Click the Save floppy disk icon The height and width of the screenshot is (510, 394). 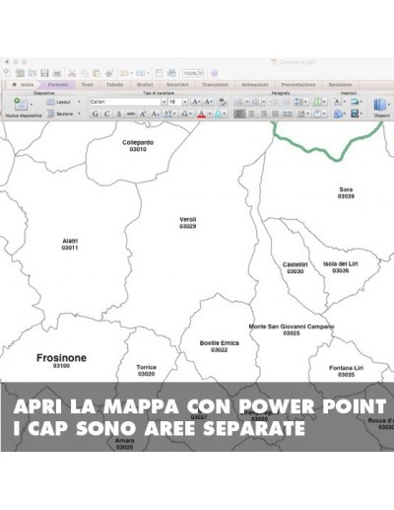tap(44, 73)
